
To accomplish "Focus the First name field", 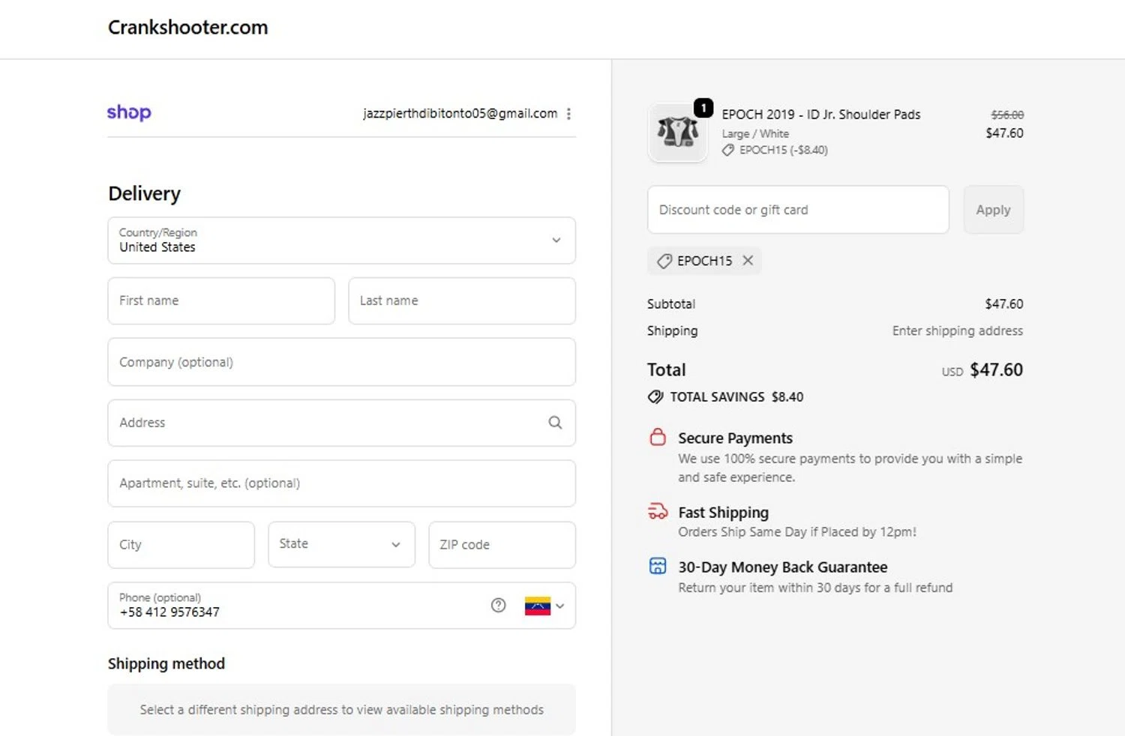I will click(x=221, y=301).
